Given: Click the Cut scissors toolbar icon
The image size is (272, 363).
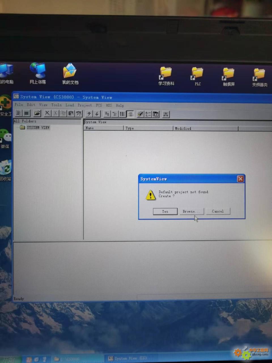Looking at the screenshot, I should tap(55, 113).
